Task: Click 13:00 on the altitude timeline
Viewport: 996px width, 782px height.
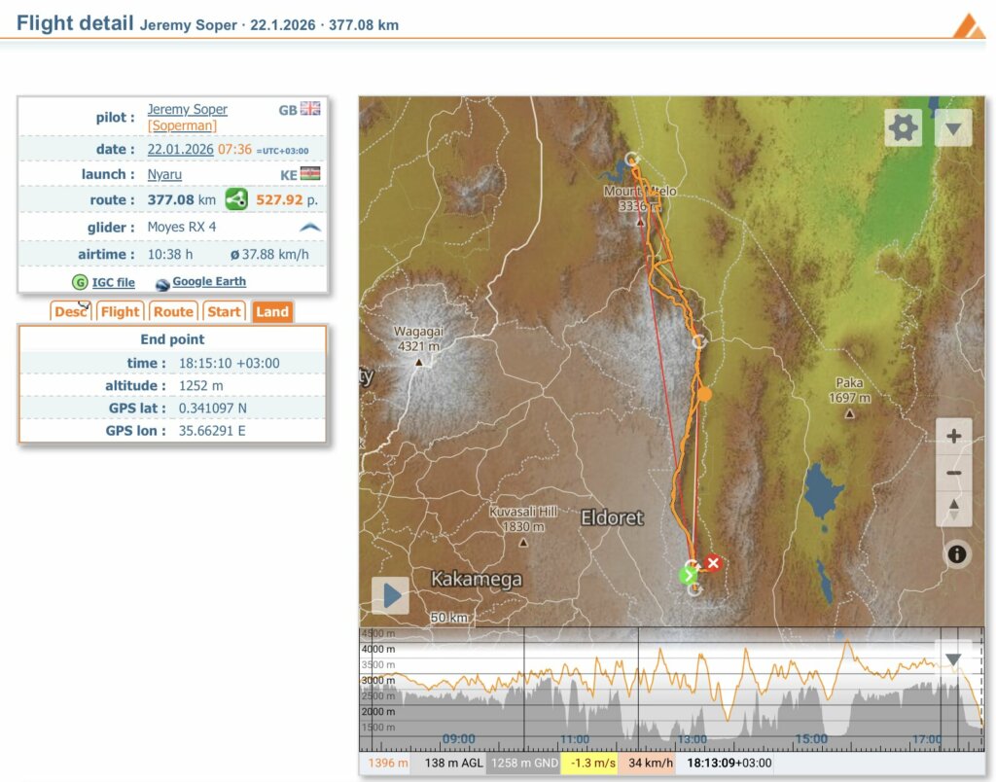Action: click(x=692, y=739)
